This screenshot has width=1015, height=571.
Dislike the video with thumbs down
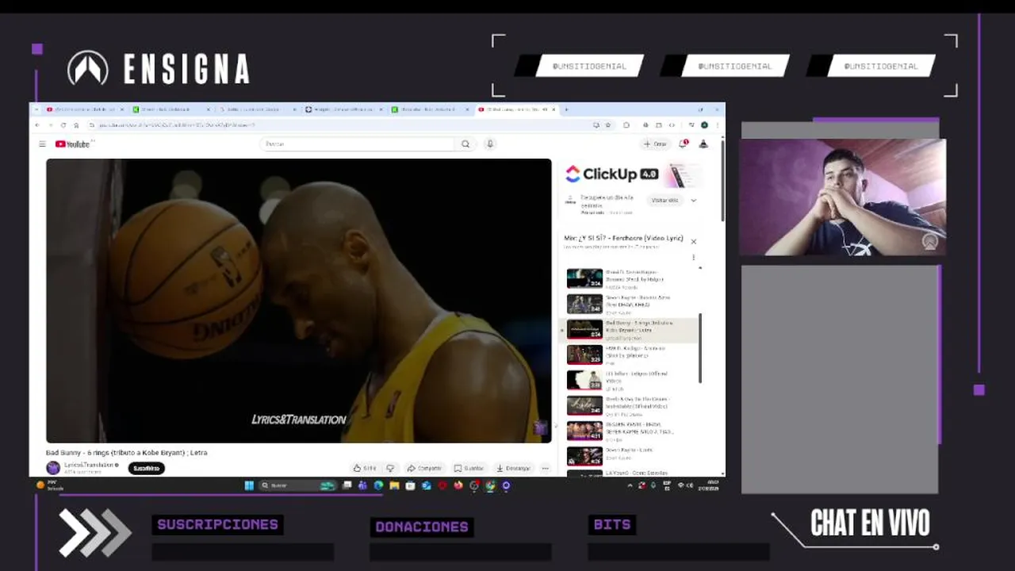(x=389, y=468)
